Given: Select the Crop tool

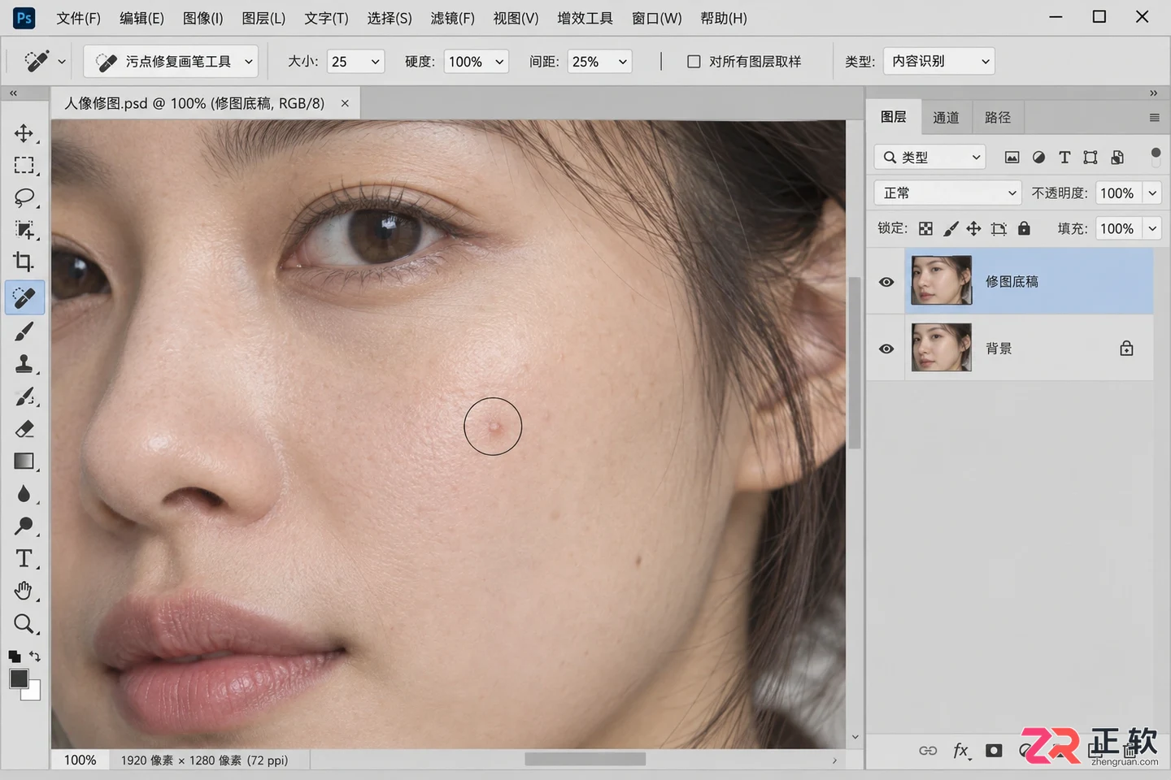Looking at the screenshot, I should coord(24,262).
